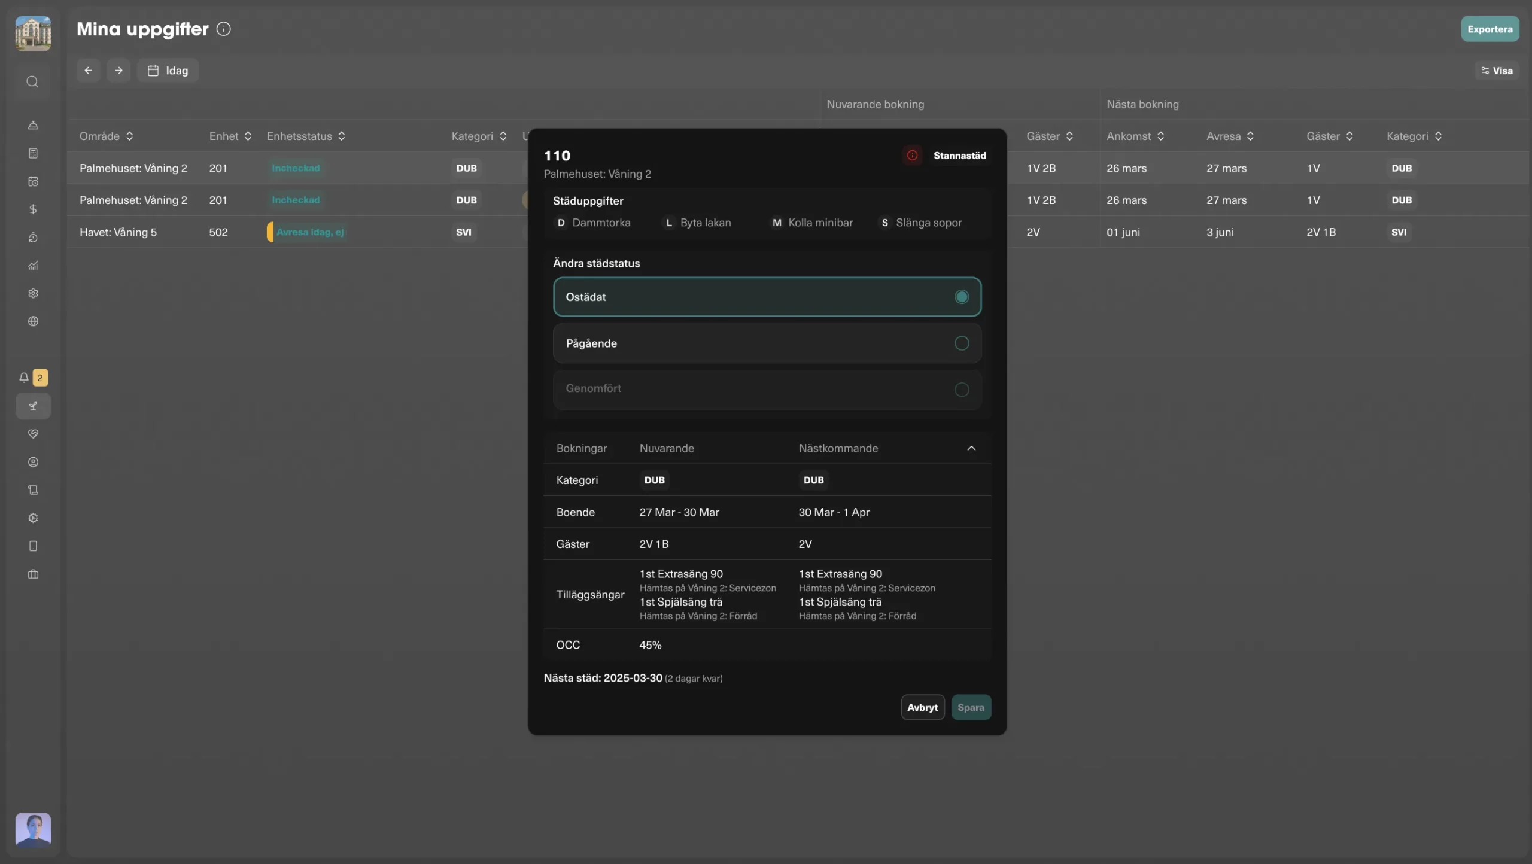Select the Genomfört radio option
The height and width of the screenshot is (864, 1532).
(961, 390)
